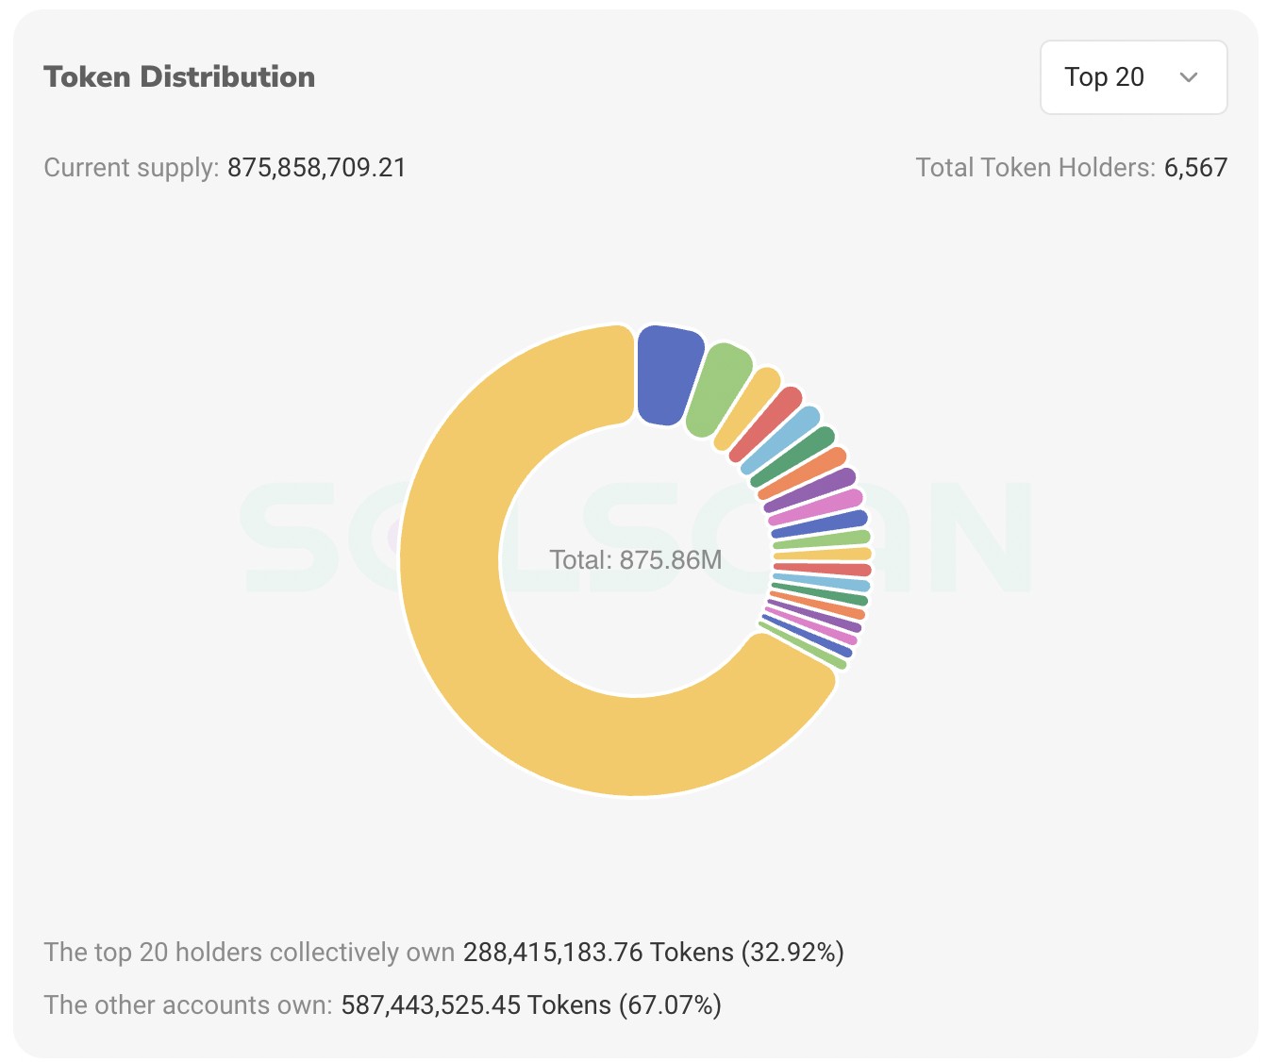This screenshot has width=1268, height=1062.
Task: Click the dropdown chevron next to Top 20
Action: 1190,77
